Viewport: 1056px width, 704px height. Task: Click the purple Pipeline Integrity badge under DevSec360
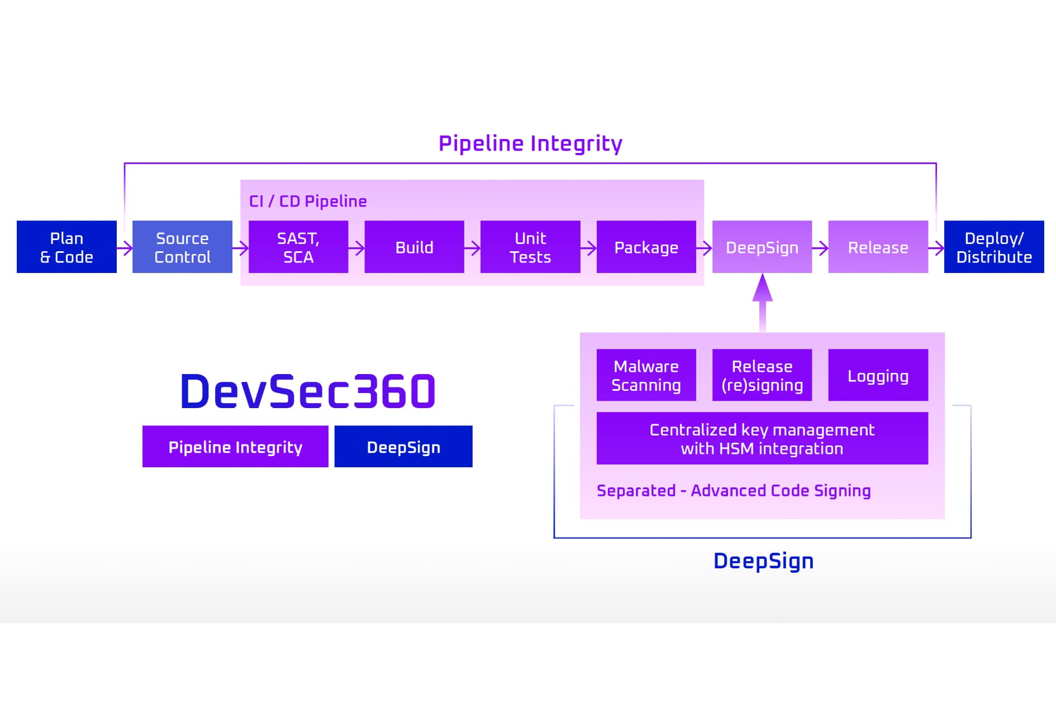point(235,447)
